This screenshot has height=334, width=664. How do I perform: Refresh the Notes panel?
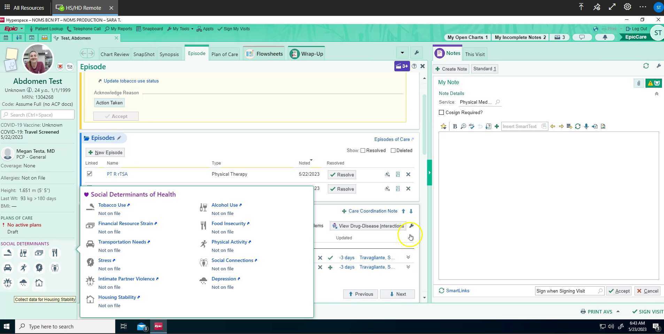[x=646, y=66]
